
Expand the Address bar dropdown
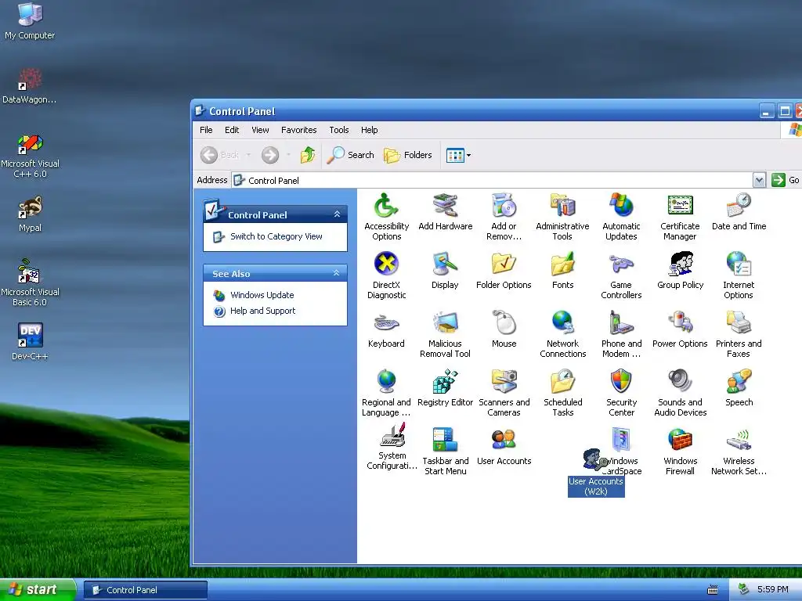759,180
